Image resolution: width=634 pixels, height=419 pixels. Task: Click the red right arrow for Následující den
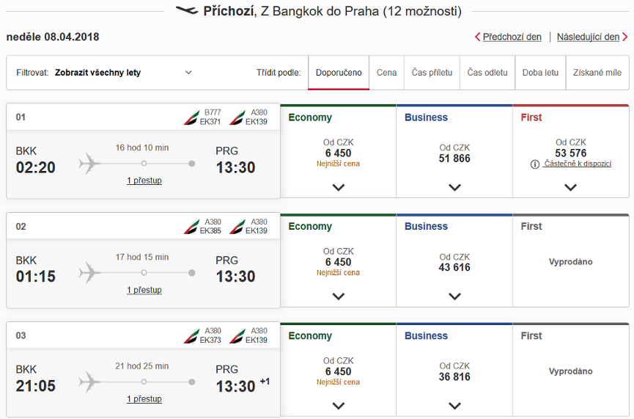click(625, 37)
